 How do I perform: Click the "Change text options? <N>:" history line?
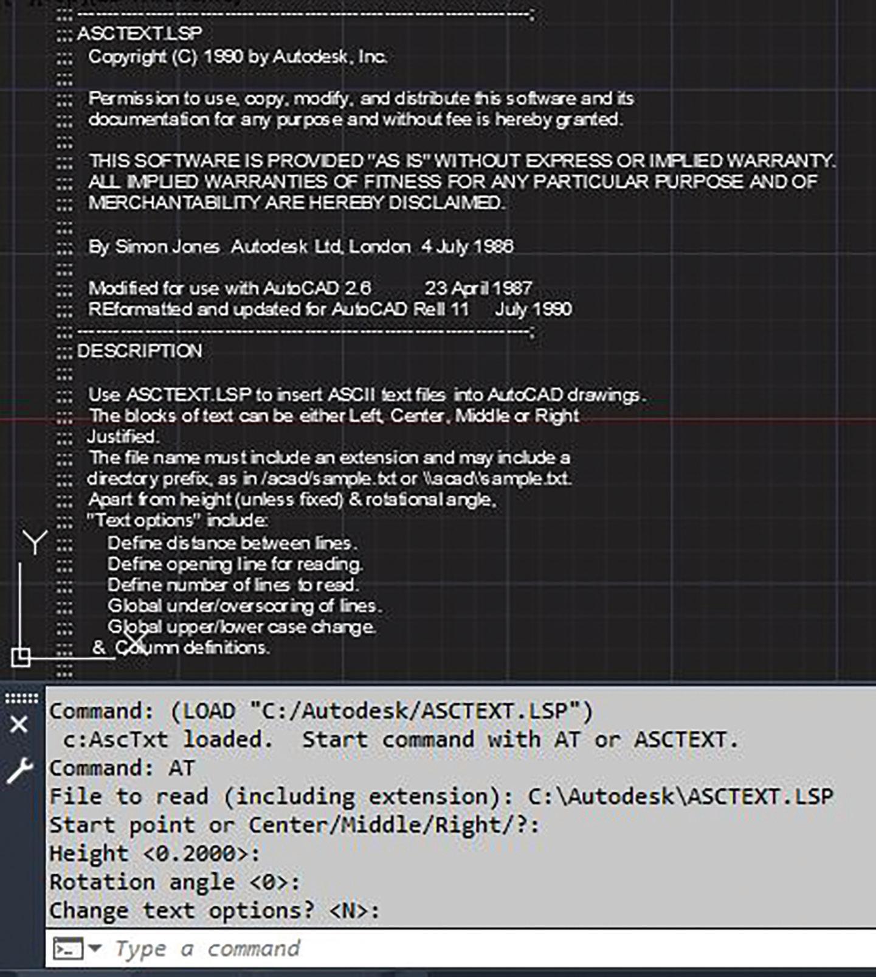tap(215, 911)
